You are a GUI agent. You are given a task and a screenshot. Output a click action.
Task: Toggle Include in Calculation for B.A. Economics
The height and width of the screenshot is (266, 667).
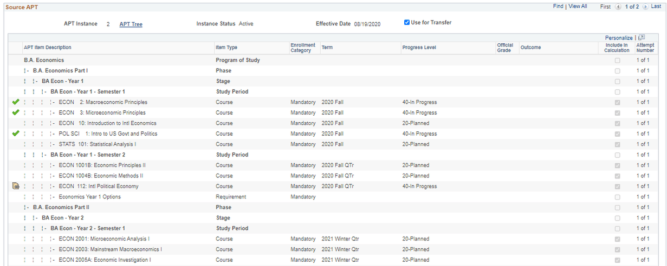tap(617, 61)
